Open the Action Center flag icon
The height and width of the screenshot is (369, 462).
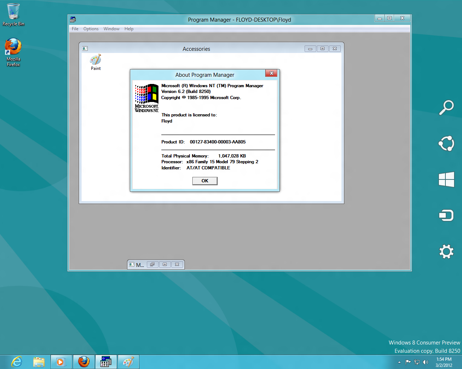click(408, 362)
